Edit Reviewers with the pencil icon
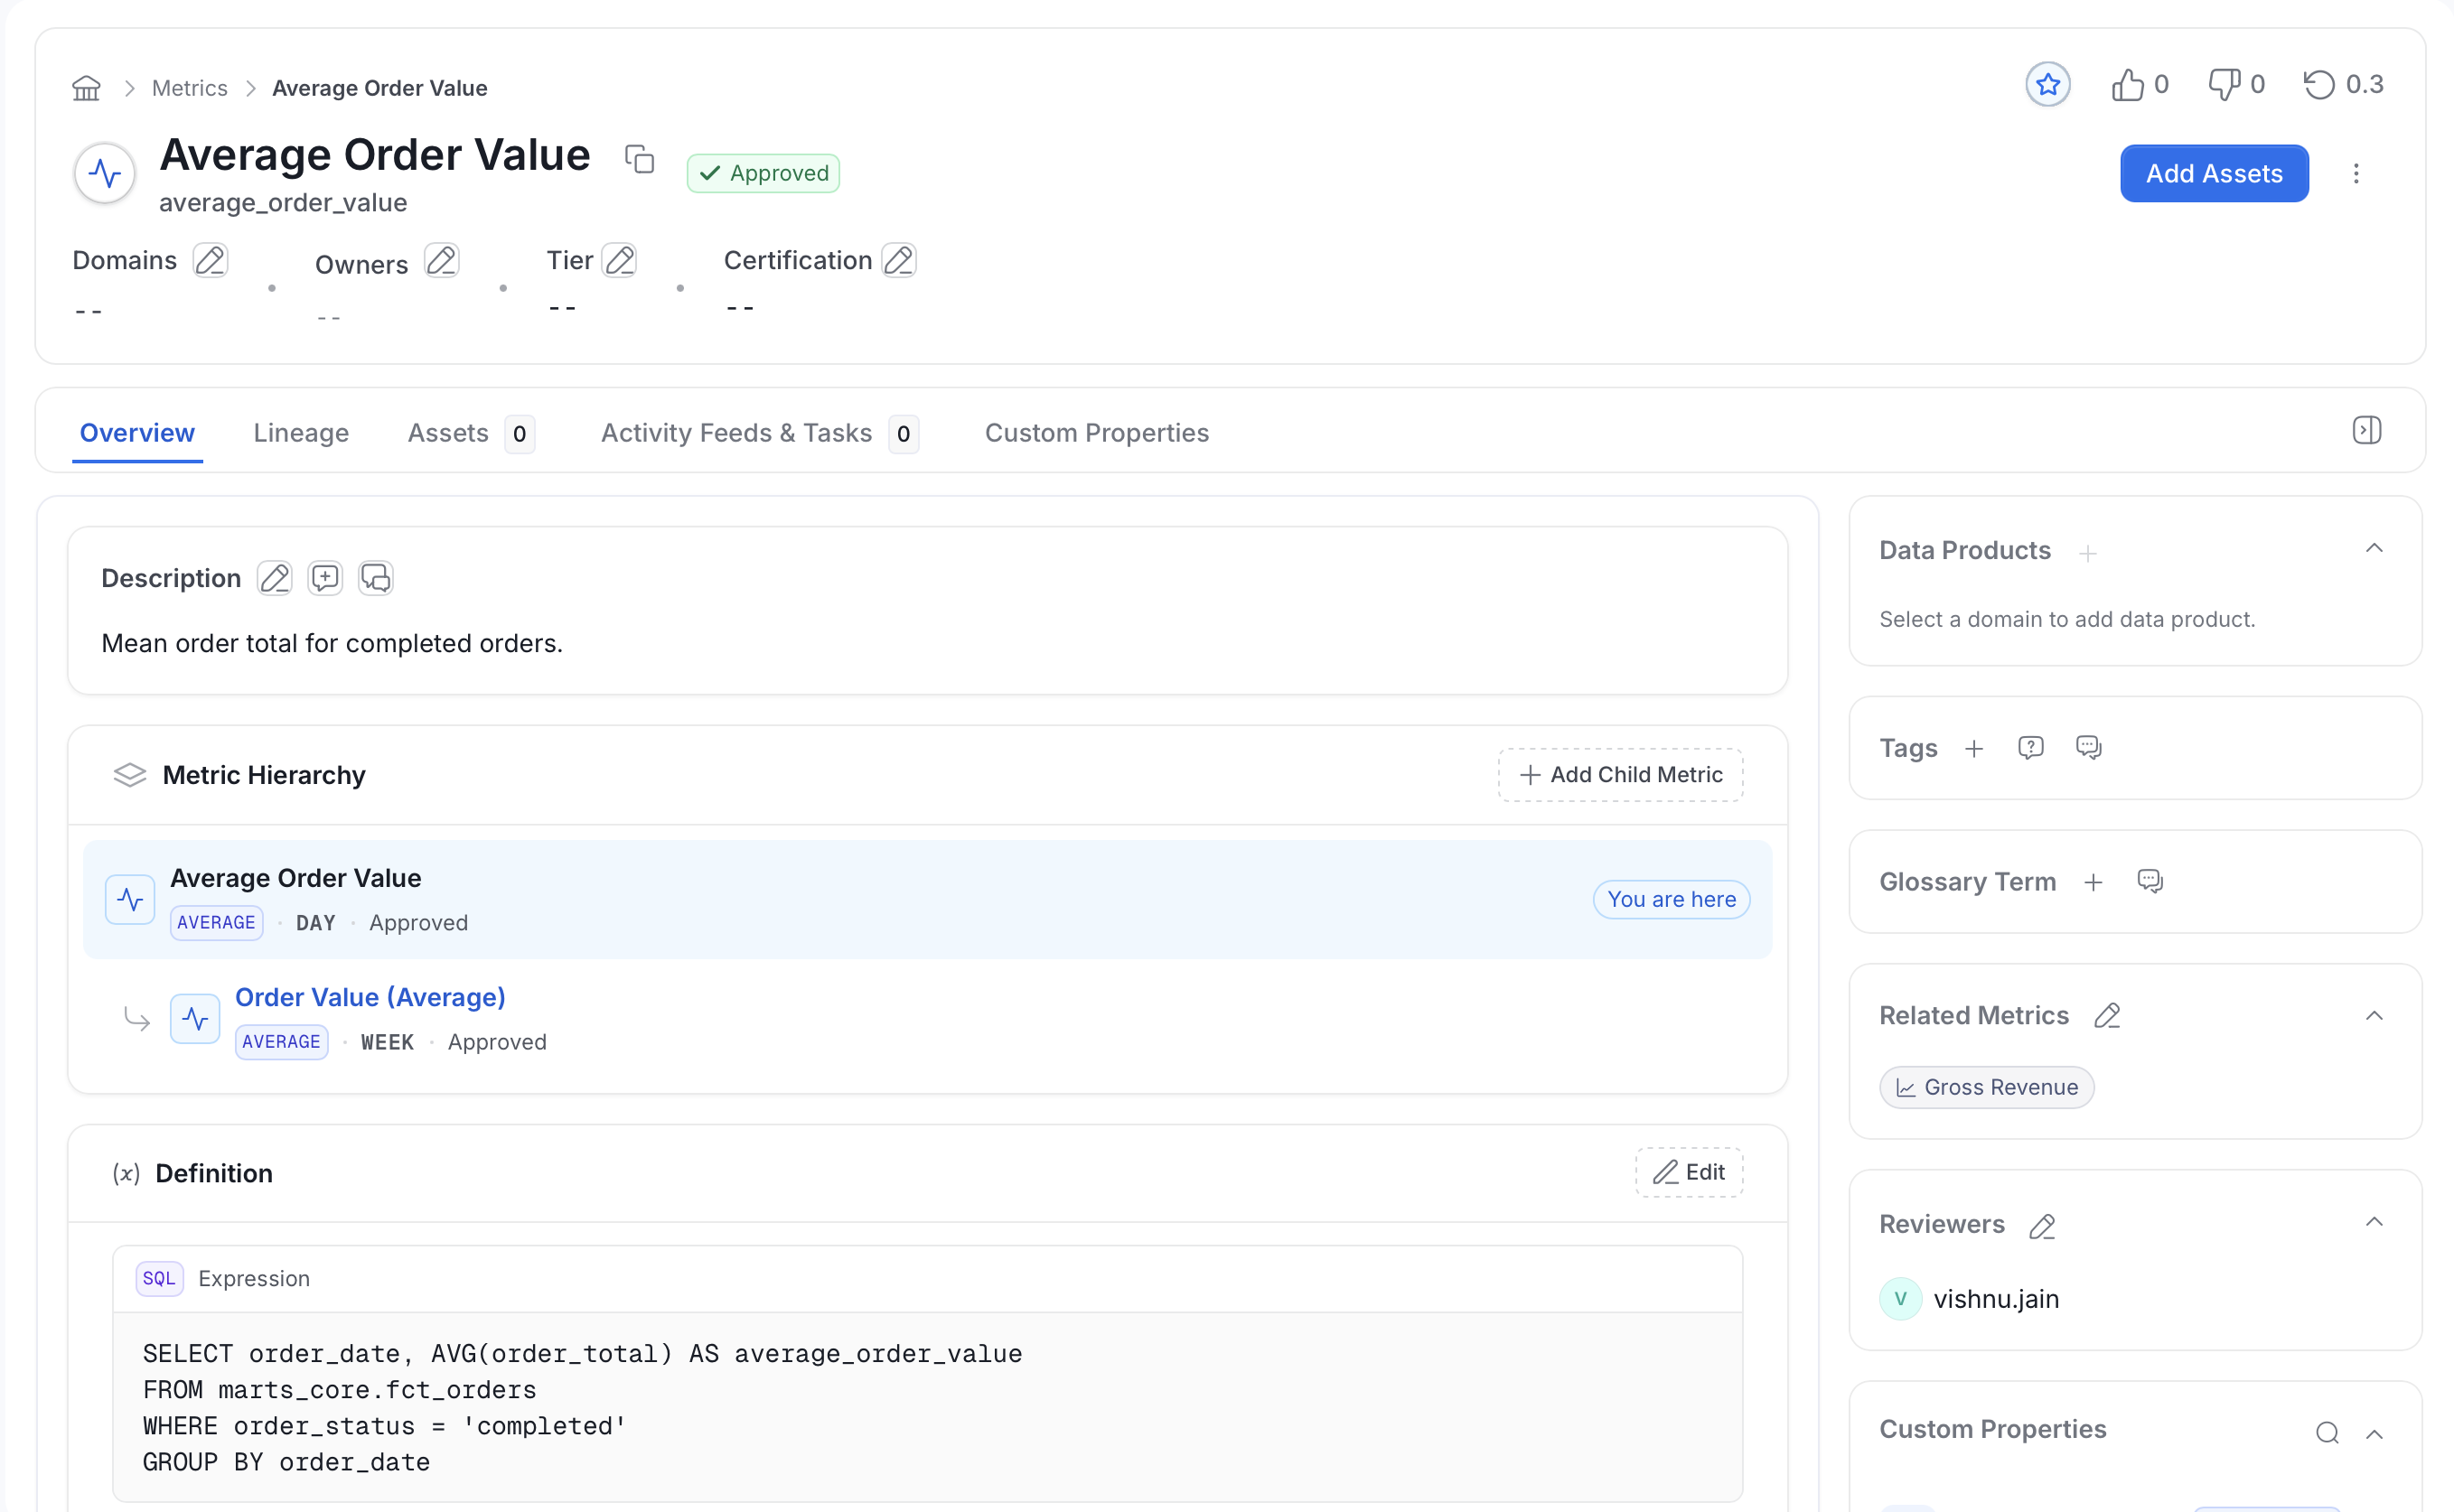Screen dimensions: 2454x1512 (x=2042, y=1225)
